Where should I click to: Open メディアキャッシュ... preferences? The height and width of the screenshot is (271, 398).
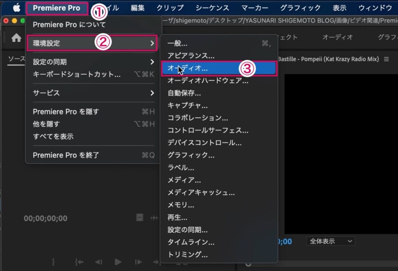[219, 193]
